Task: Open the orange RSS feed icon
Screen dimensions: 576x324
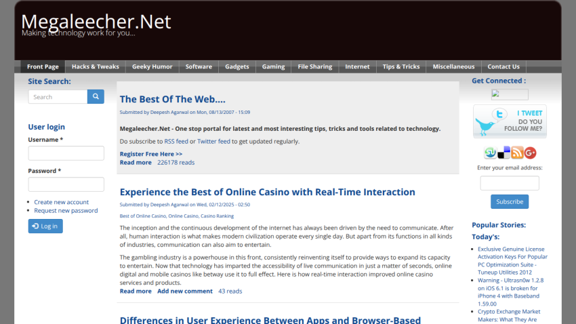Action: click(x=517, y=153)
